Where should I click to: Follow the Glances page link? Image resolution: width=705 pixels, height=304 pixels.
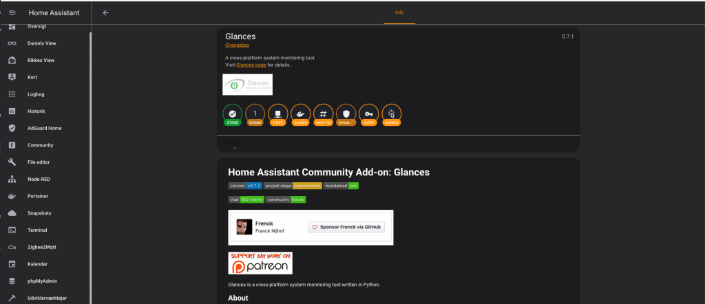251,65
